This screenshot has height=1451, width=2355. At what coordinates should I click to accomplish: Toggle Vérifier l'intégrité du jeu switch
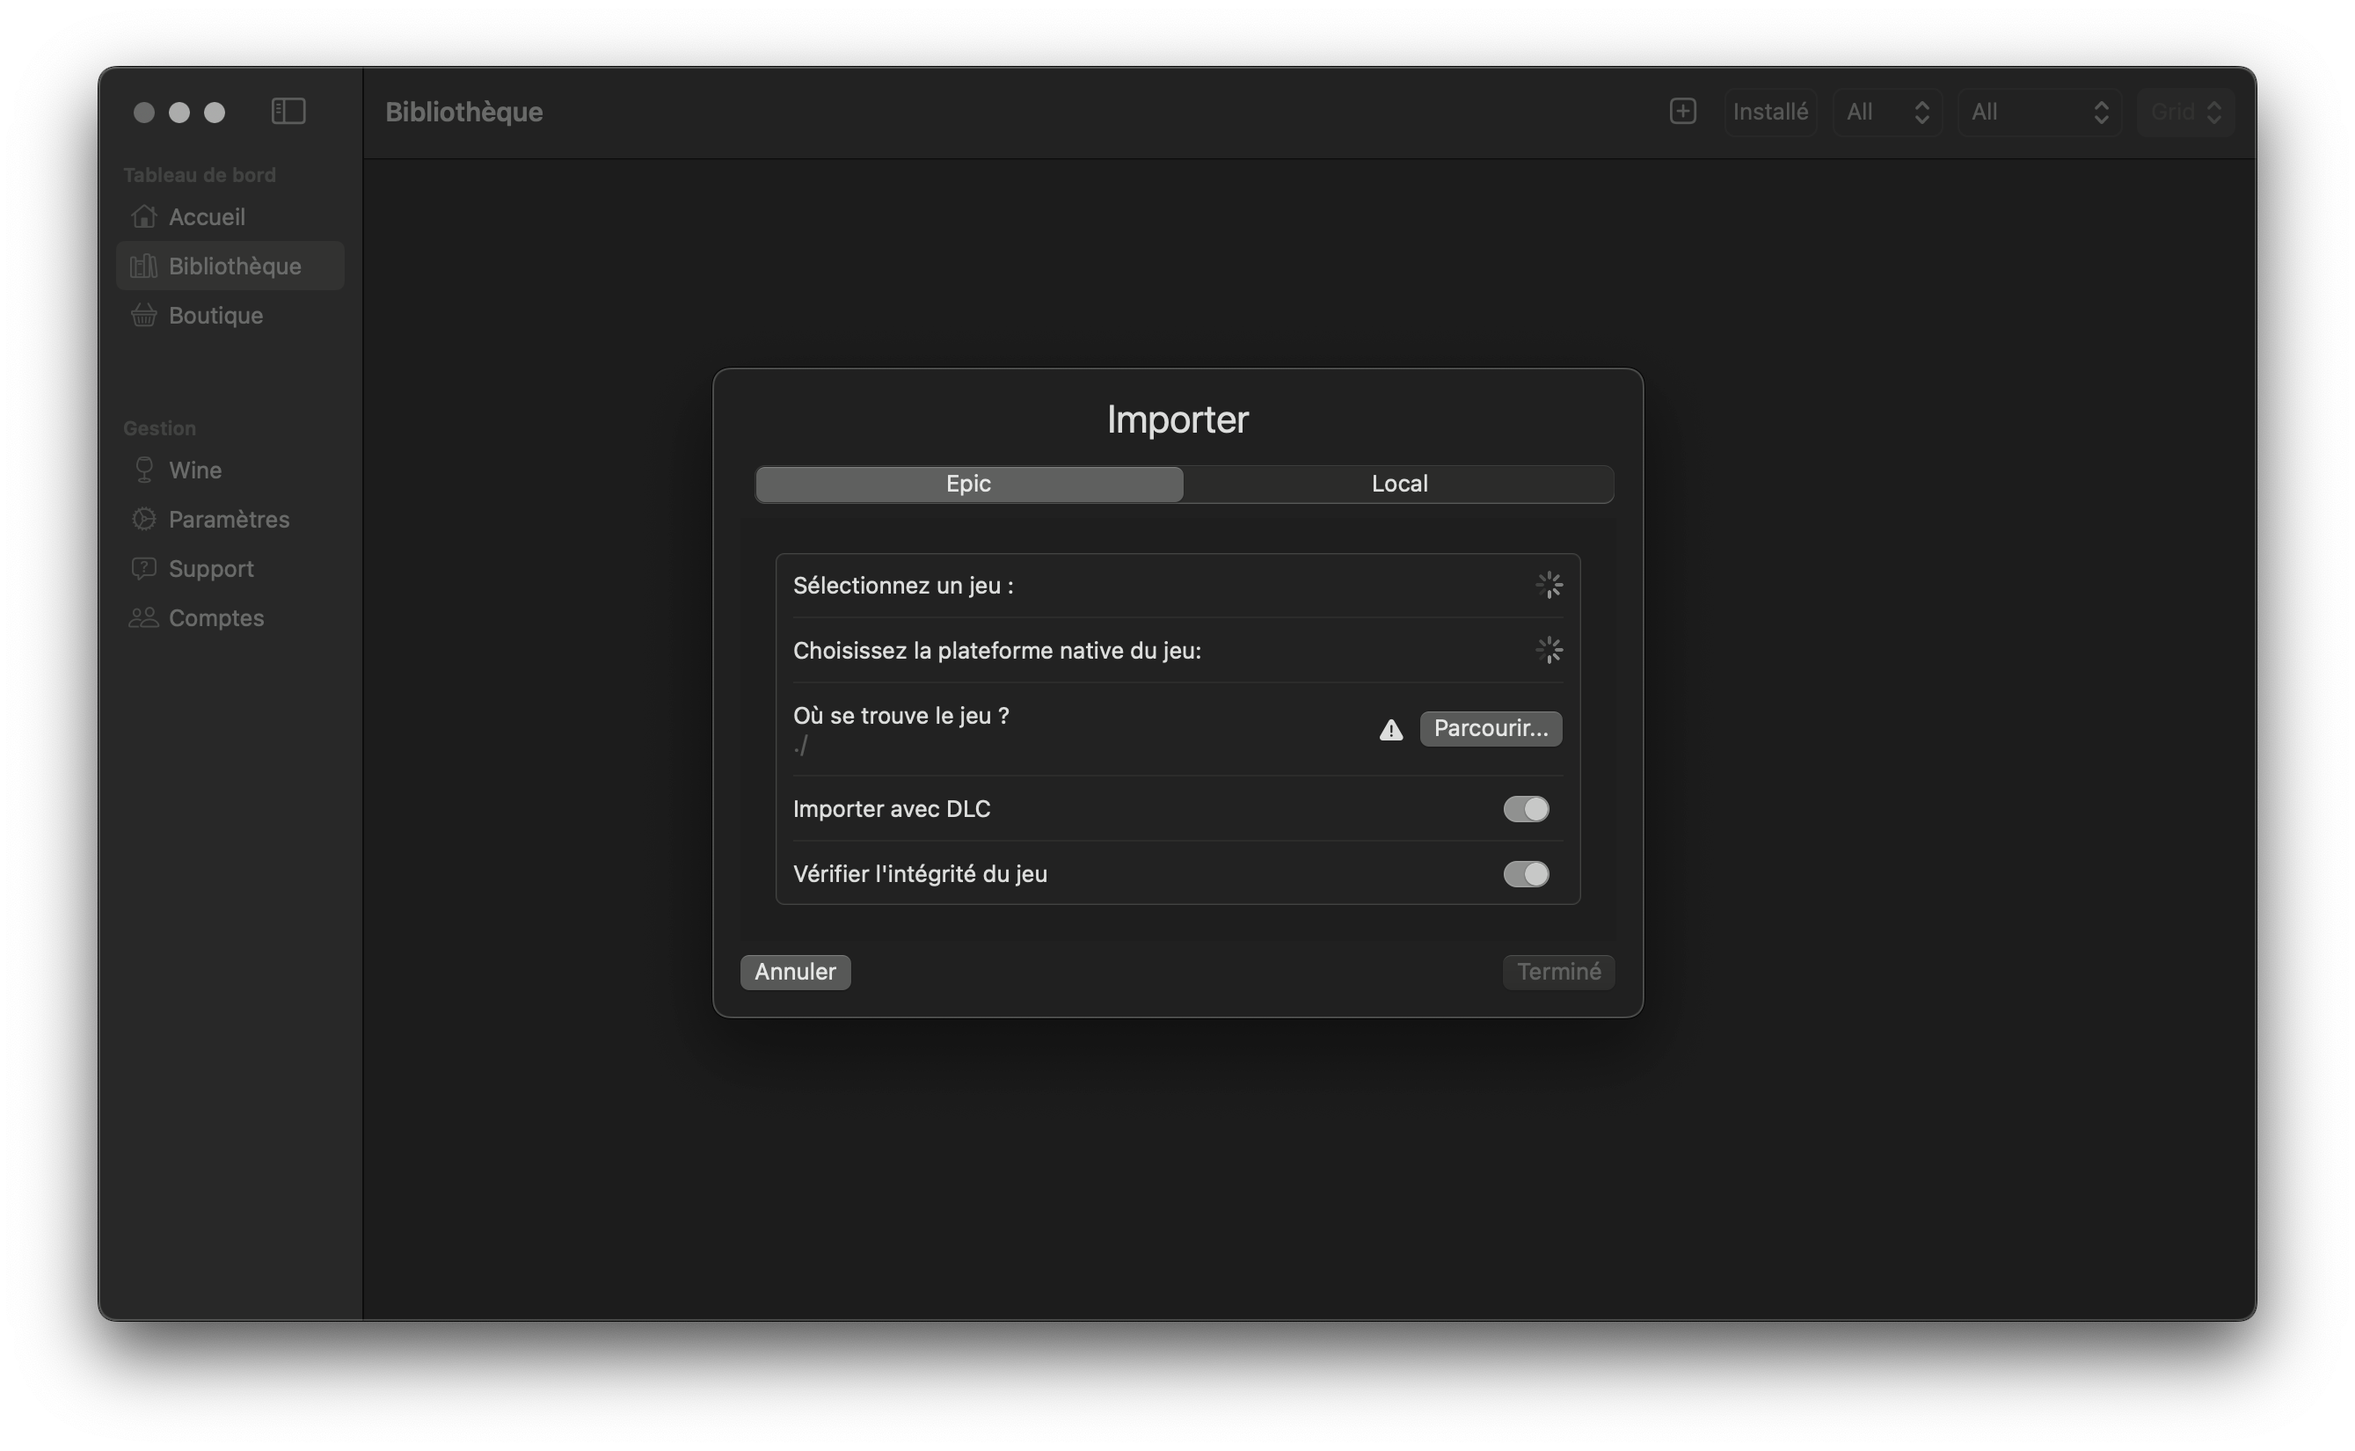tap(1526, 874)
